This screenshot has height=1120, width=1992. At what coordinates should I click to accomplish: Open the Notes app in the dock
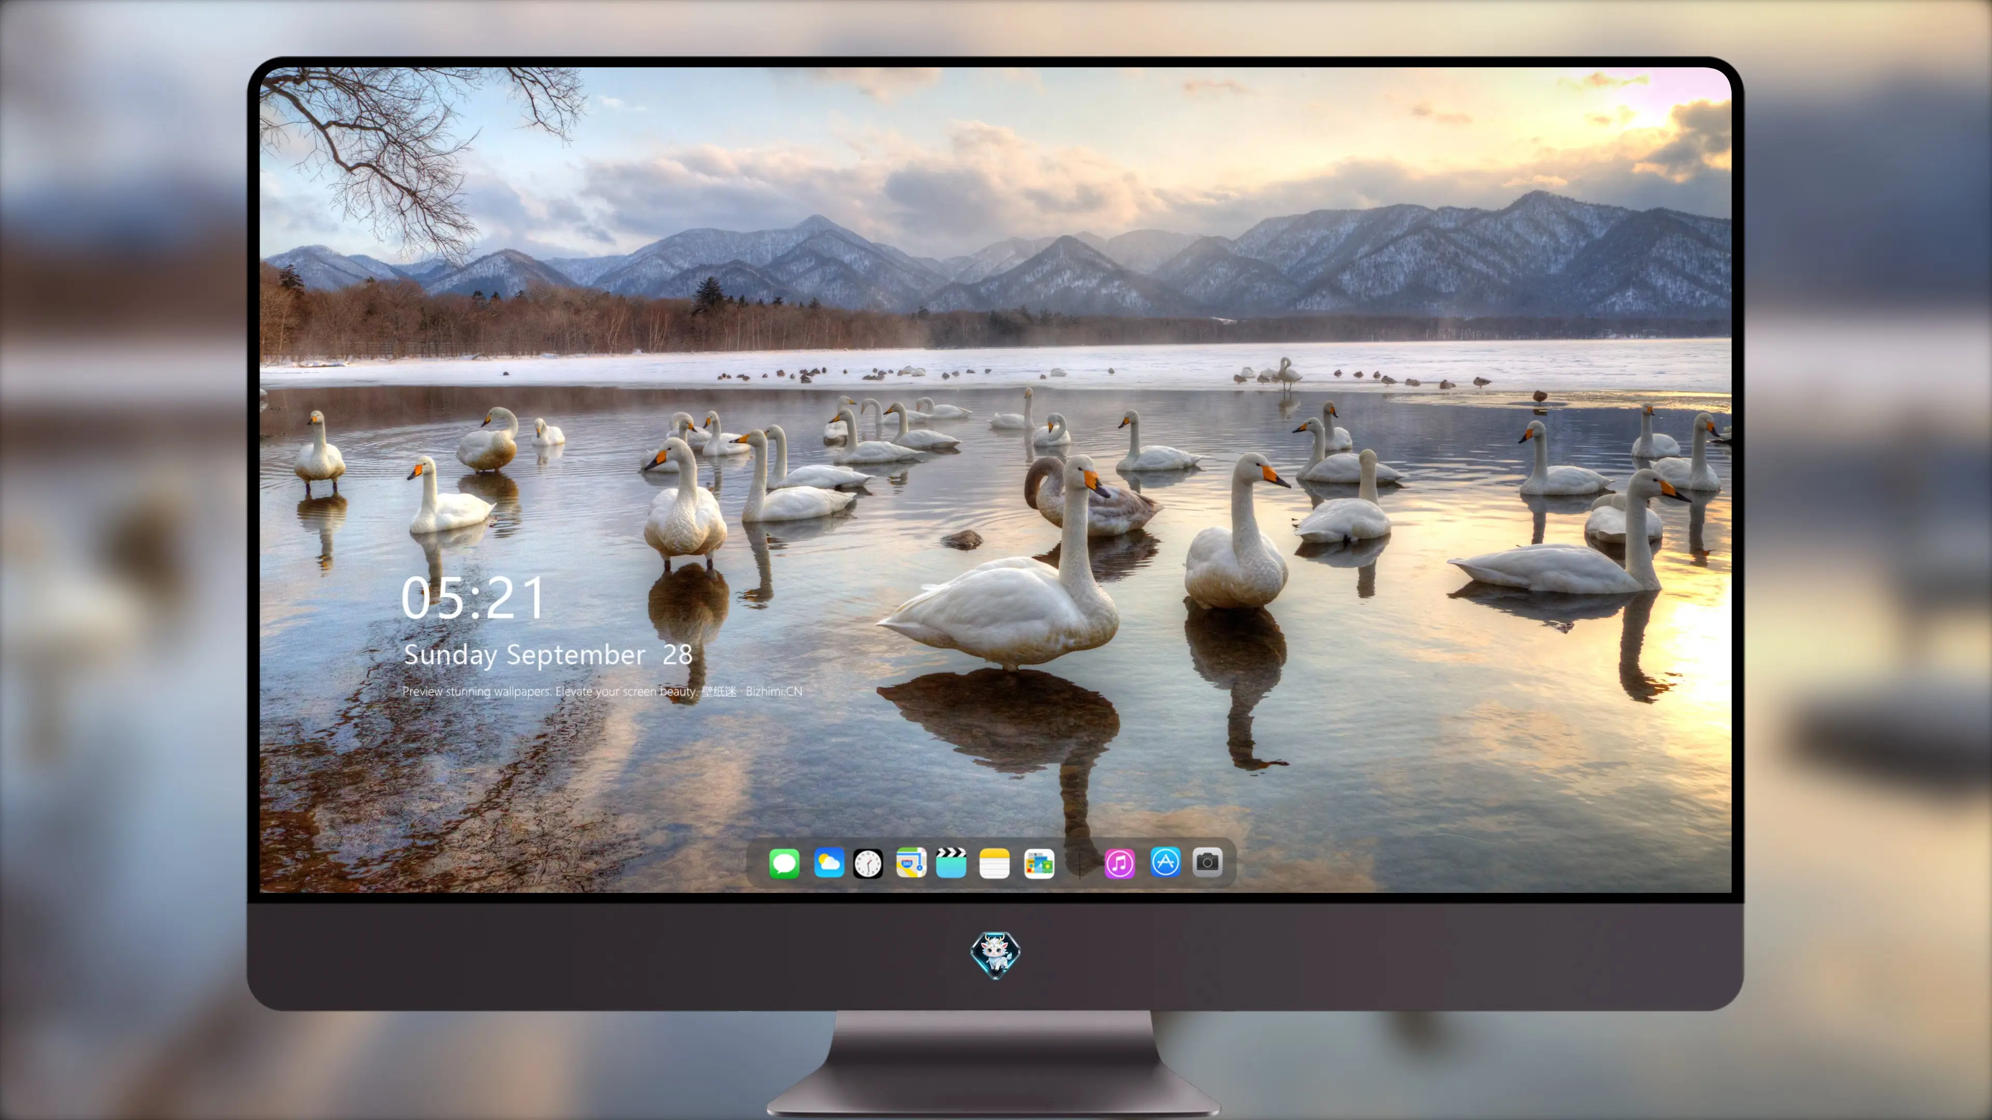coord(994,863)
